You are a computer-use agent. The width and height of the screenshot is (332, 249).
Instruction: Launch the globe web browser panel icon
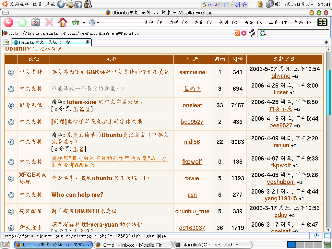click(x=61, y=4)
